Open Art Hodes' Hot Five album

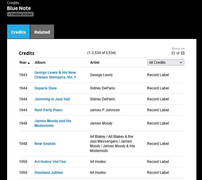pos(50,162)
